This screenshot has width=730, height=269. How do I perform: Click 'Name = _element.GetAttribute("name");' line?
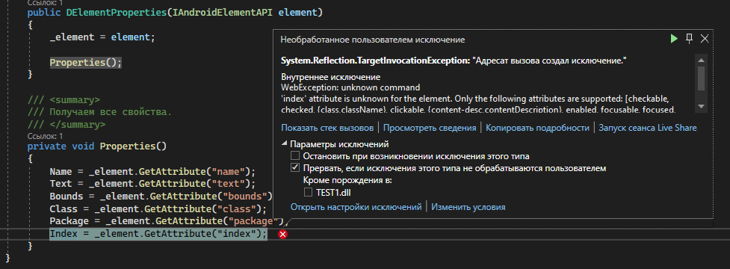pos(152,171)
